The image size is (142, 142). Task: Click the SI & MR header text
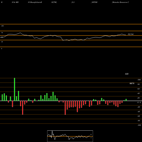pyautogui.click(x=15, y=2)
